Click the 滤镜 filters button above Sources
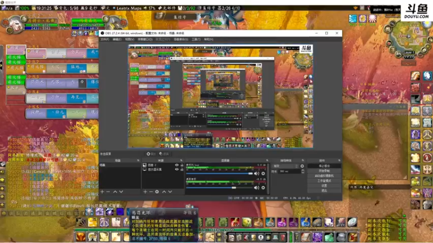Viewport: 433px width, 243px height. tap(163, 154)
